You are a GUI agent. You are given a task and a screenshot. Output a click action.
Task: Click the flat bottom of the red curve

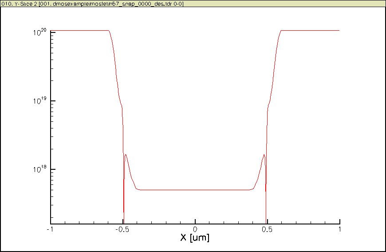[195, 190]
